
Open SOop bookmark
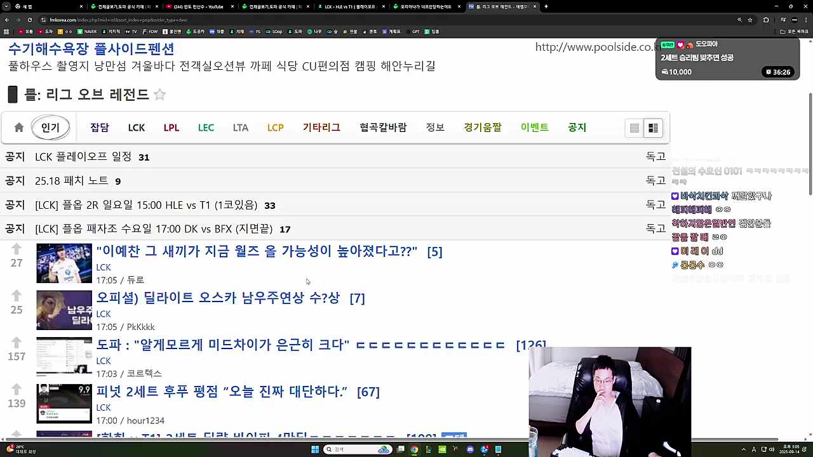pos(274,31)
